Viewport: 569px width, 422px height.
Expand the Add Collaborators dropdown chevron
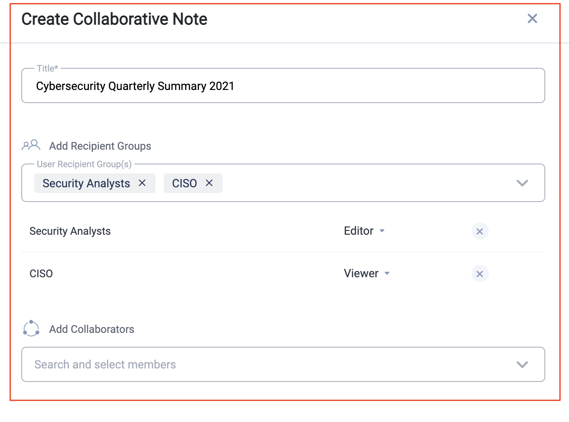point(522,364)
